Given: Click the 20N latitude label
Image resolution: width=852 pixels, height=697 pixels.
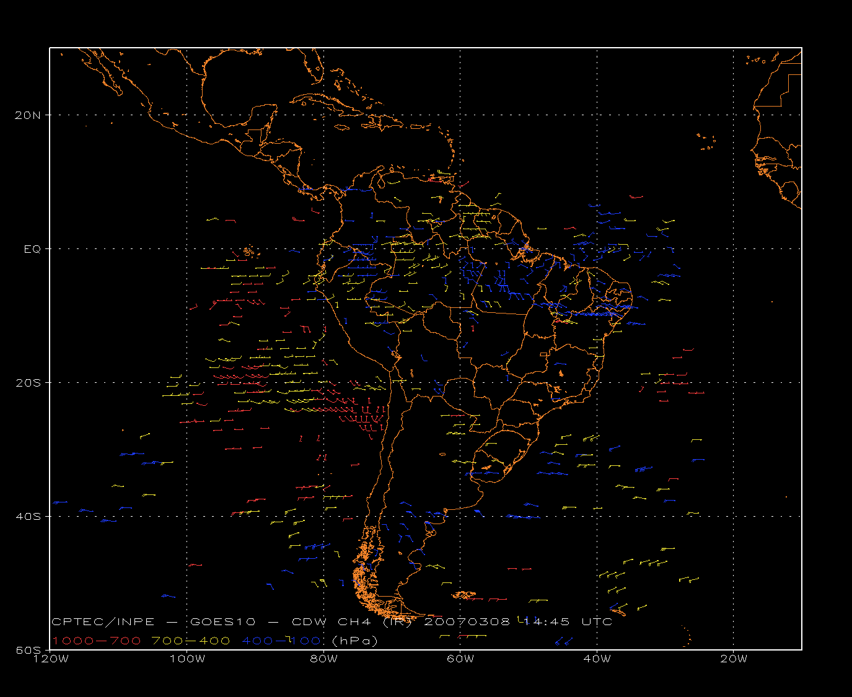Looking at the screenshot, I should tap(29, 115).
